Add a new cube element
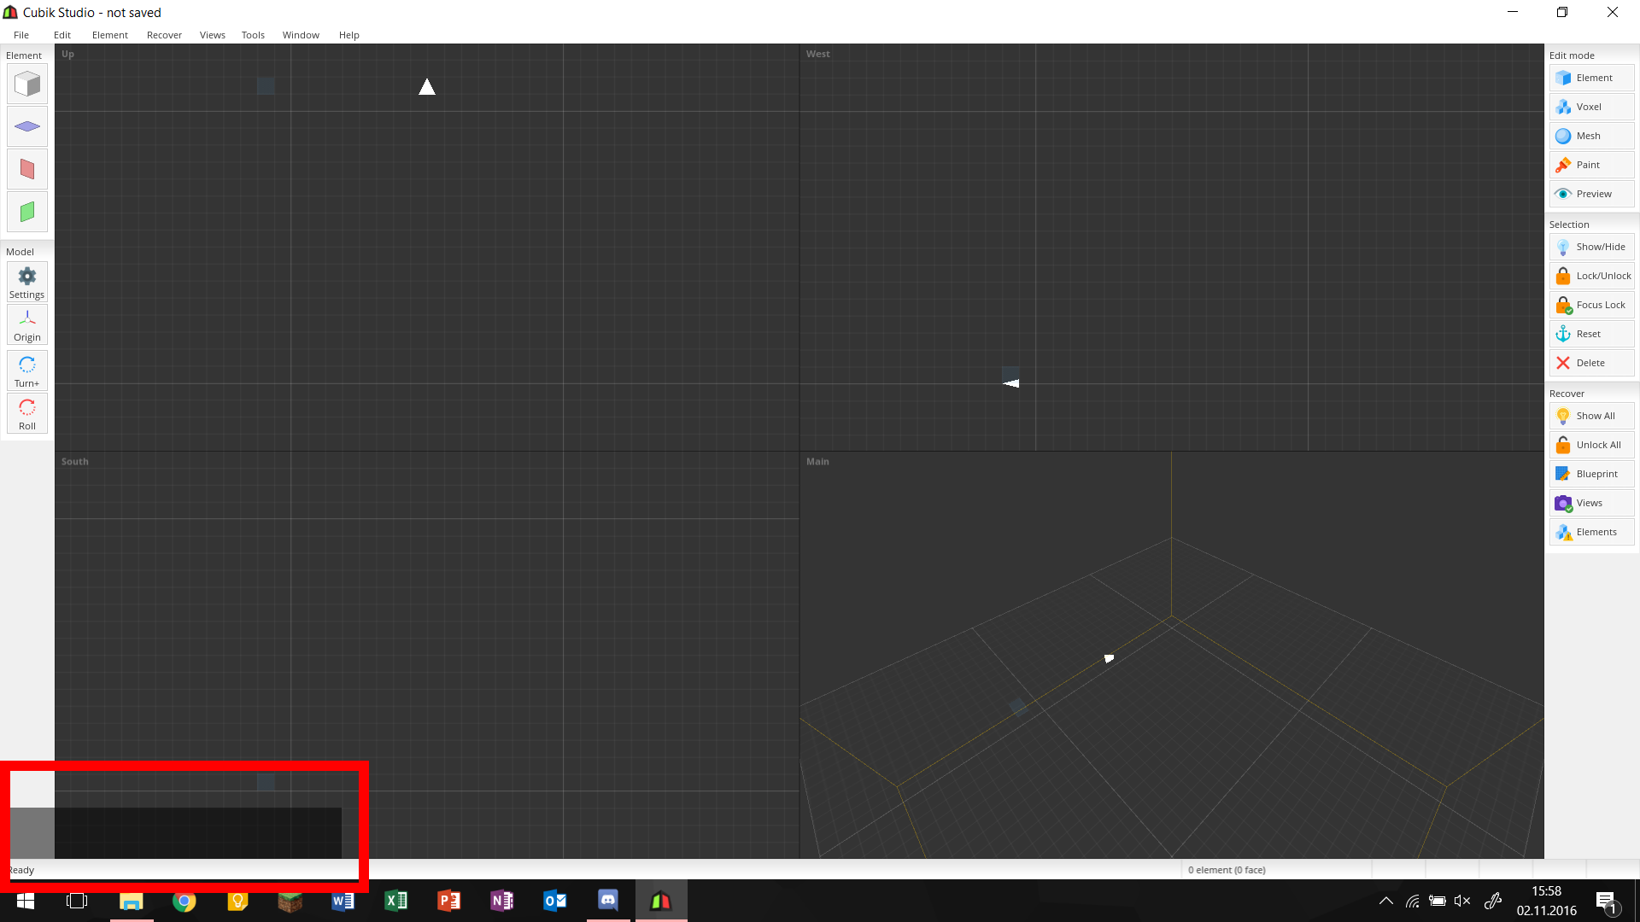This screenshot has width=1640, height=922. [x=27, y=85]
